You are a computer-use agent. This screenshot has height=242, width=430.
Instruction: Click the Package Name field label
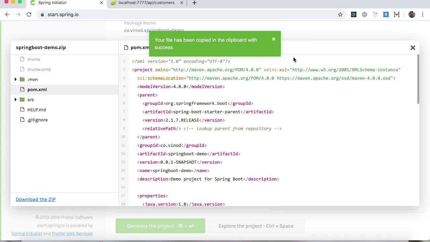click(140, 23)
